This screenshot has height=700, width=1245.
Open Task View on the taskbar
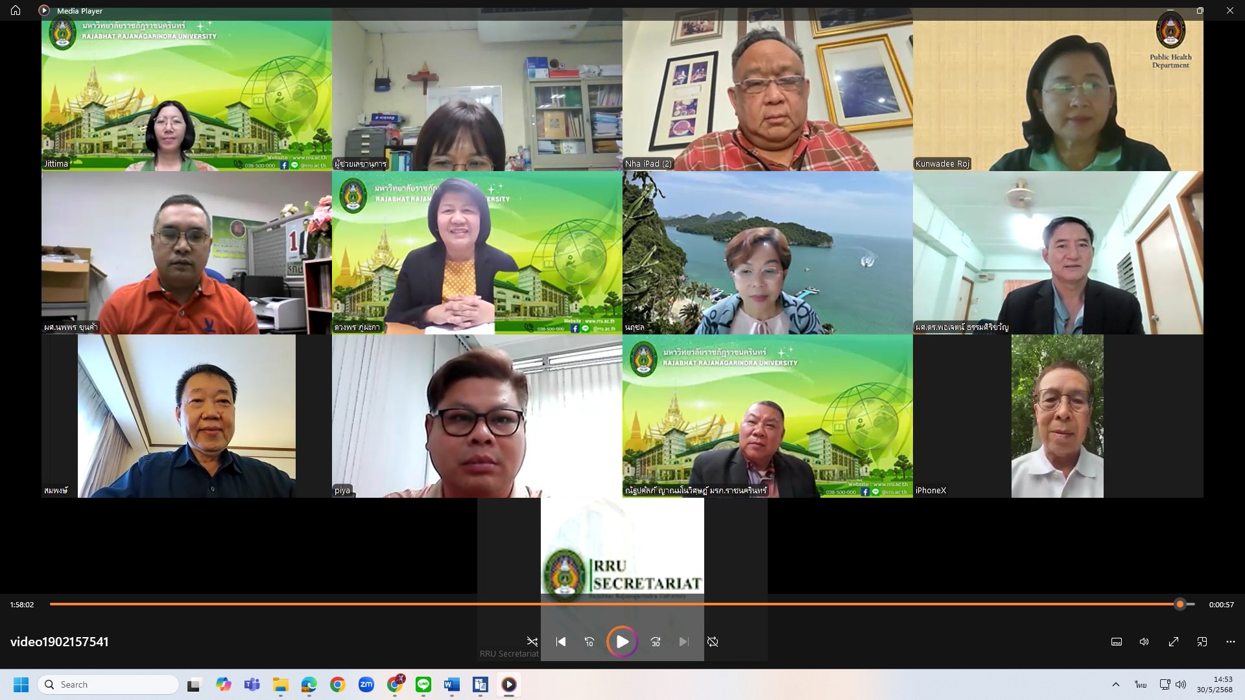click(194, 684)
